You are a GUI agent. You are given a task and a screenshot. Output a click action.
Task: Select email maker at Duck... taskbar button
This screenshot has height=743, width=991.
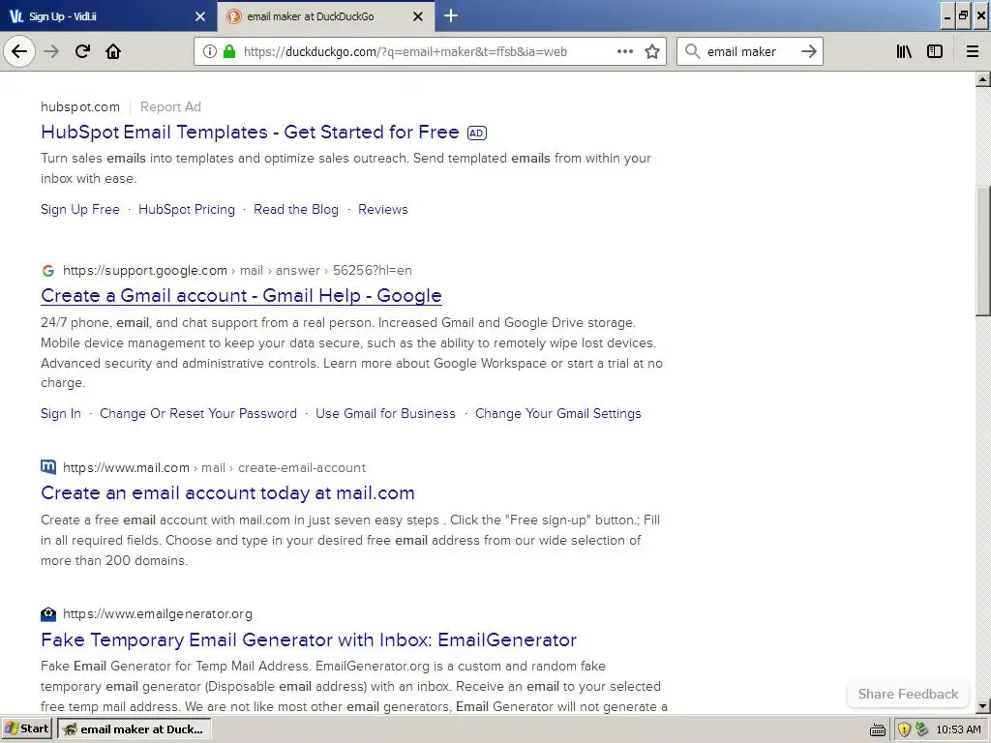[134, 729]
